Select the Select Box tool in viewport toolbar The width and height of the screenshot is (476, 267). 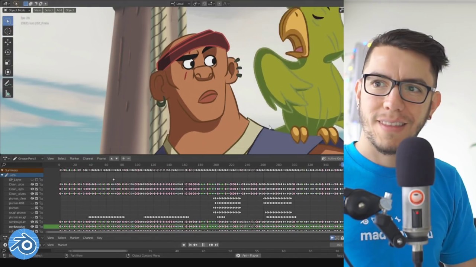tap(8, 21)
